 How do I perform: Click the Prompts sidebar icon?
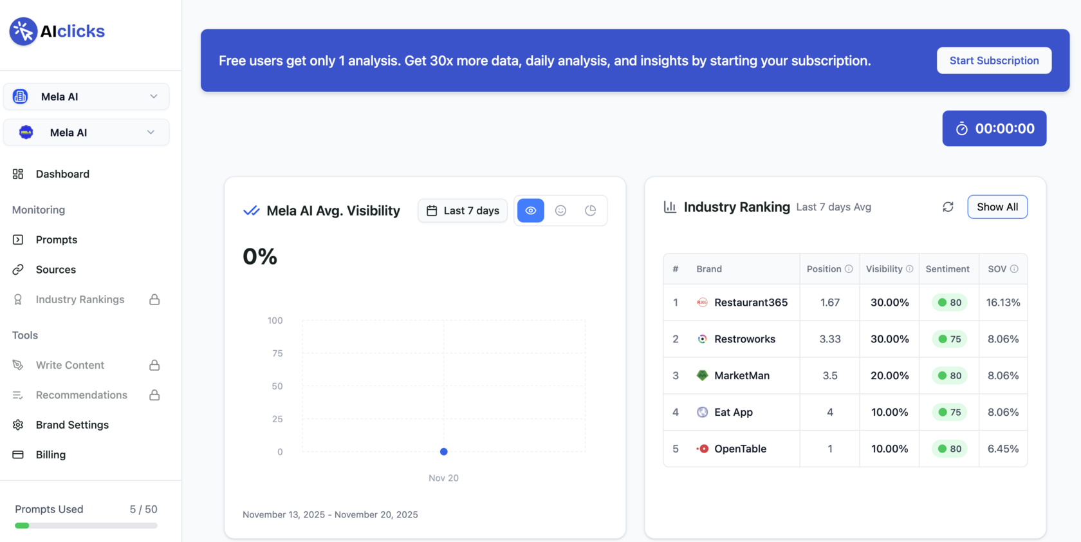(x=18, y=239)
